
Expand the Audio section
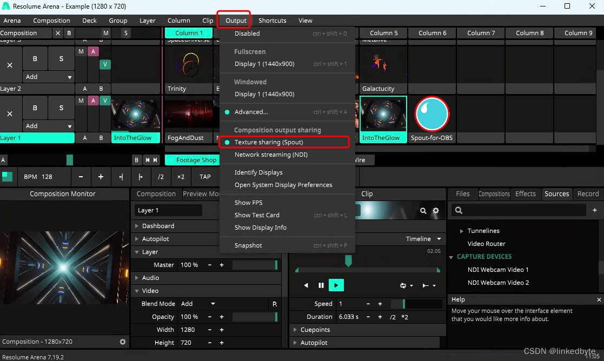pyautogui.click(x=137, y=278)
